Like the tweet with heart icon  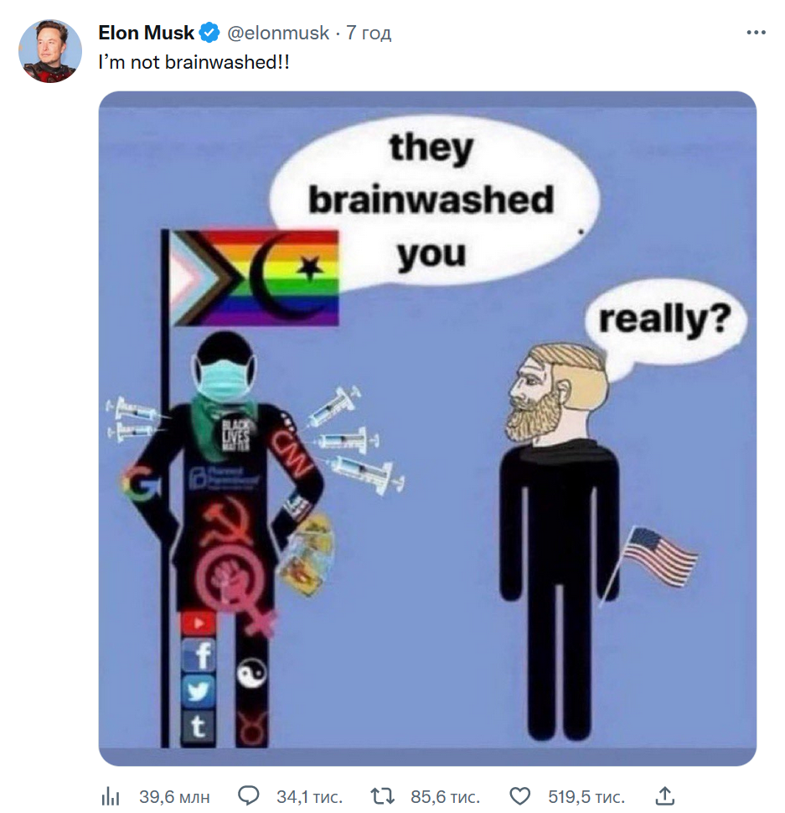521,795
